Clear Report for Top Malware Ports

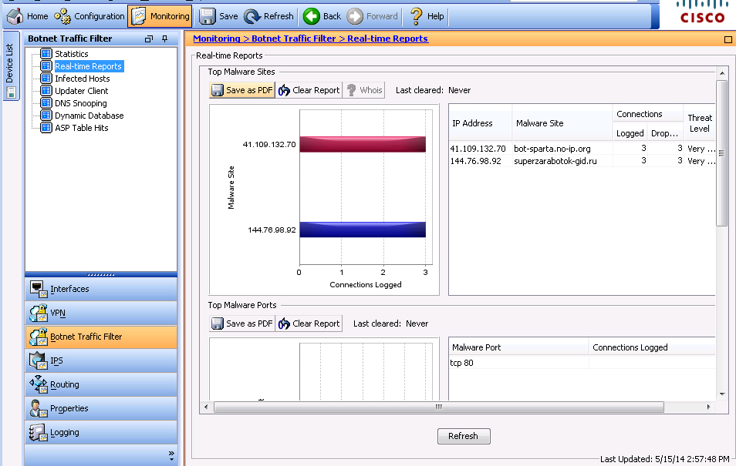[x=309, y=324]
